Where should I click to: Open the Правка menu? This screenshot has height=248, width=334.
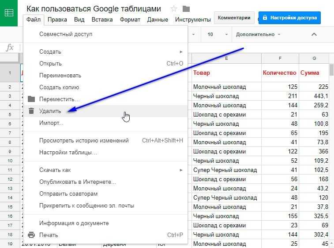pos(57,19)
